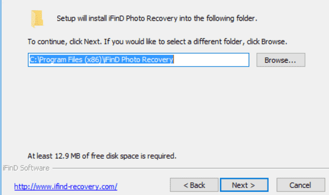Viewport: 329px width, 195px height.
Task: Click the horizontal separator line beside iFinD Software
Action: click(191, 168)
